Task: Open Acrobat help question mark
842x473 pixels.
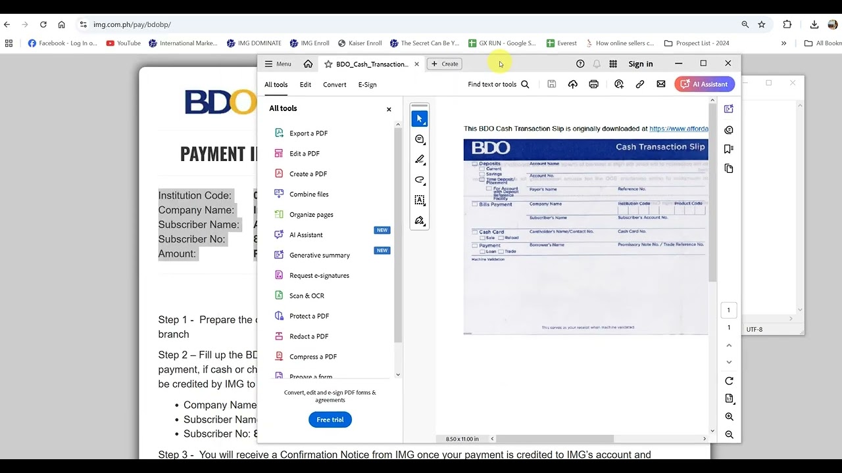Action: pos(580,64)
